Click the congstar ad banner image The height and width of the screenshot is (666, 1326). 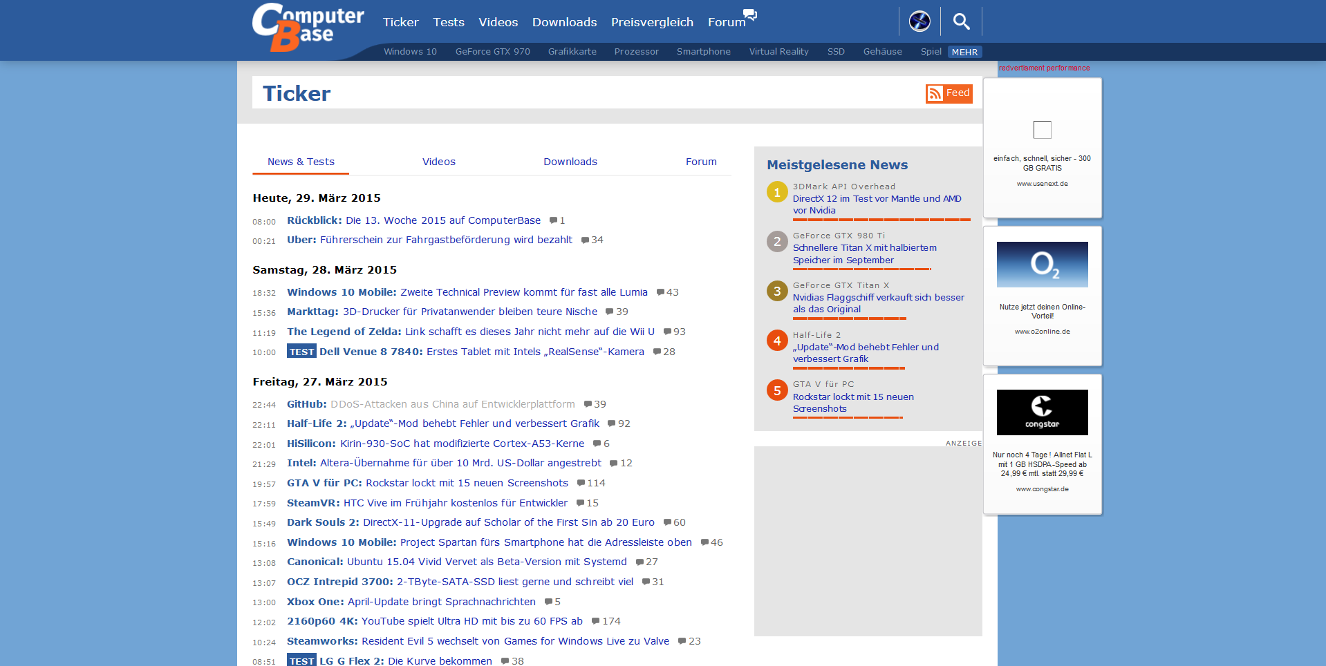tap(1042, 412)
